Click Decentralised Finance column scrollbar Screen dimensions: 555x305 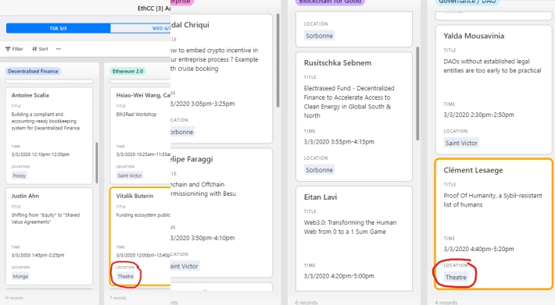pos(97,162)
